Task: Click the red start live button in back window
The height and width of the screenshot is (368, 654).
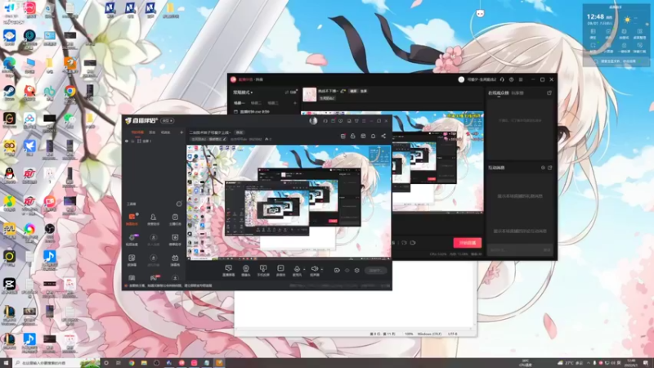Action: point(467,243)
